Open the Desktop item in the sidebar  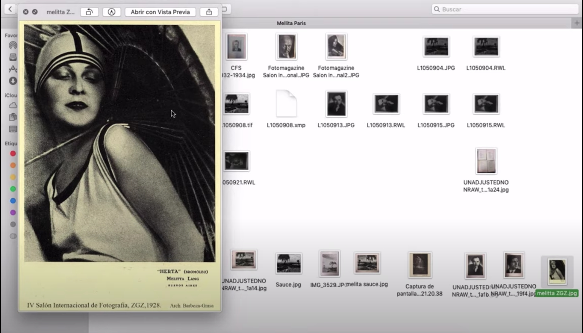(x=12, y=129)
